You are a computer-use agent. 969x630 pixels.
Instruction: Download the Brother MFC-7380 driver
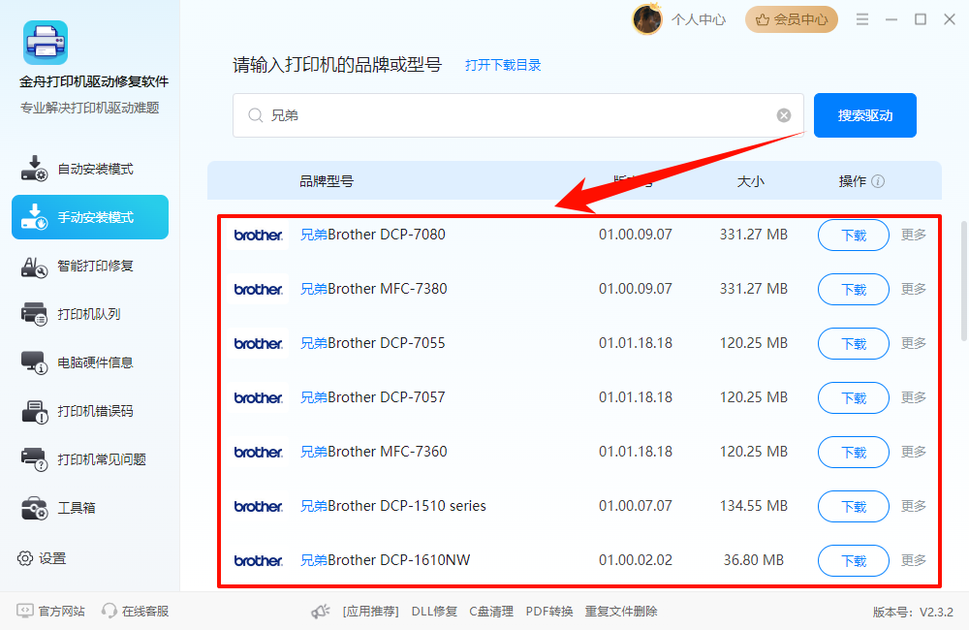click(854, 290)
